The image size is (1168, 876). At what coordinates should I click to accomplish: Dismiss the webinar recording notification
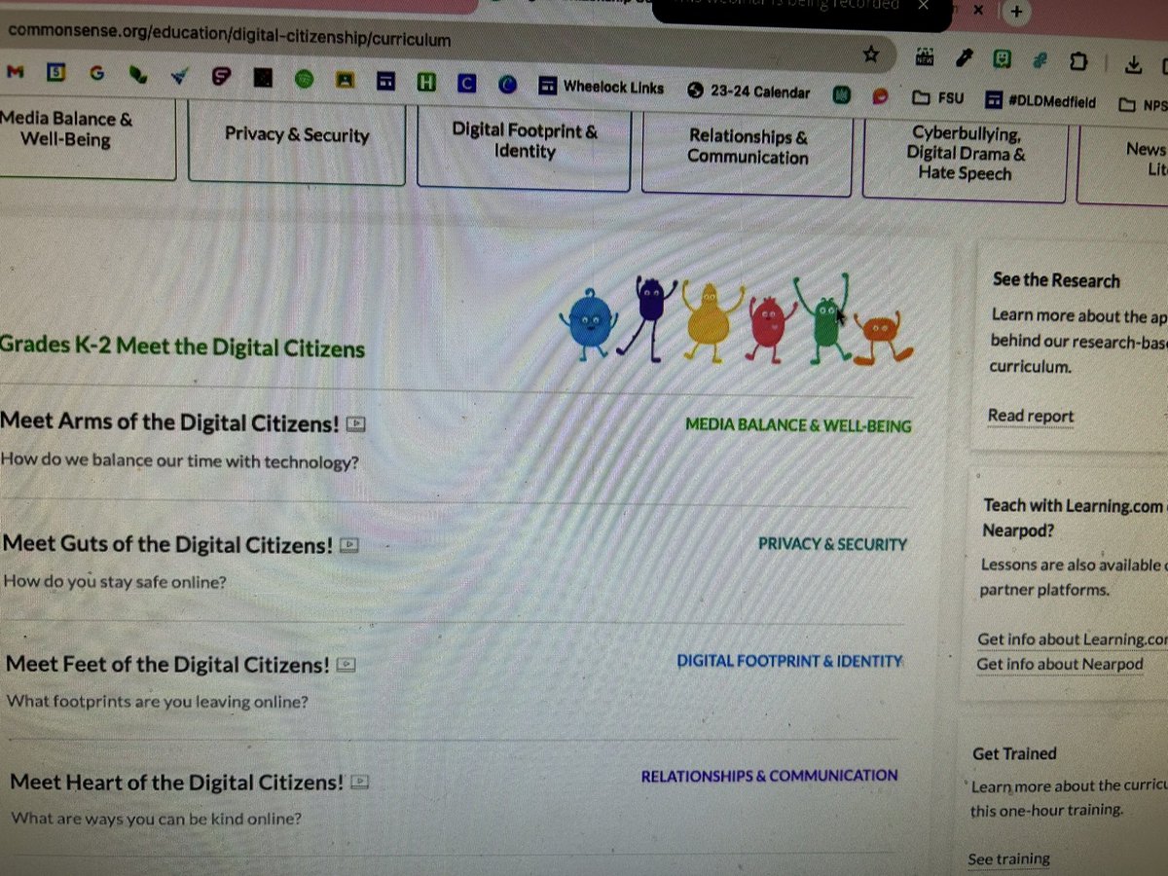[x=924, y=5]
